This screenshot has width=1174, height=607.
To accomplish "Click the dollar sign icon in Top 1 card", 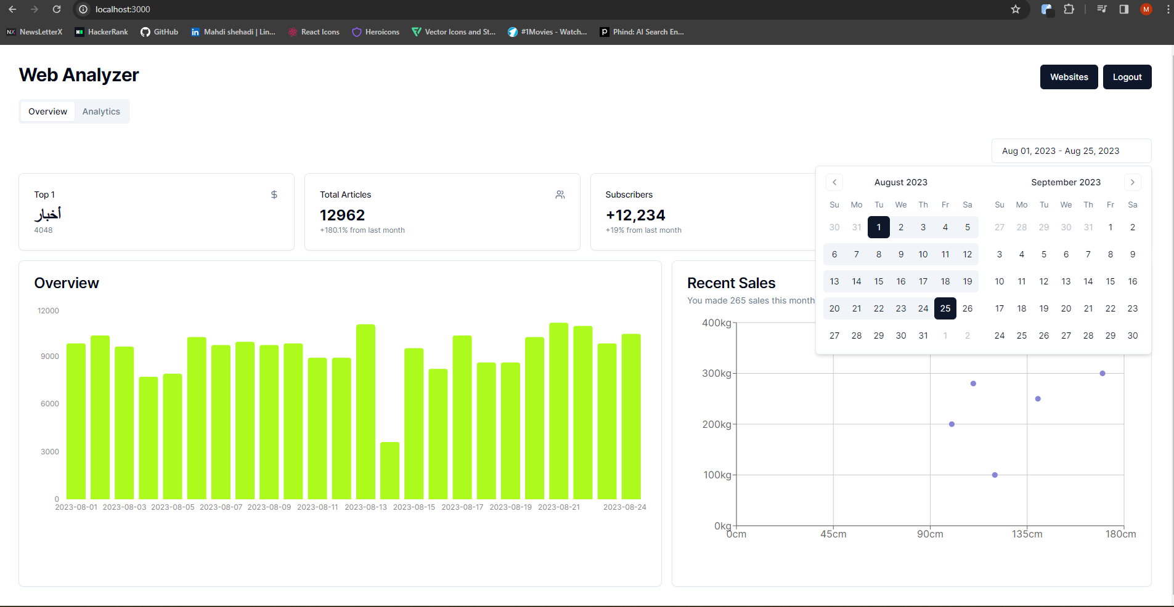I will coord(274,195).
